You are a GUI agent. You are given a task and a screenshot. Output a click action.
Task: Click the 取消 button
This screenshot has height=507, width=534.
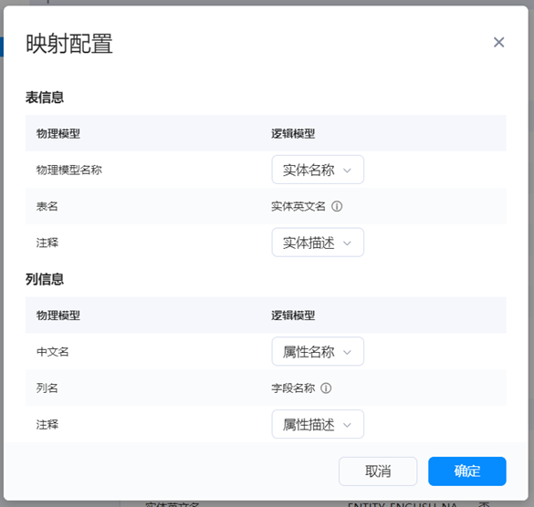378,471
